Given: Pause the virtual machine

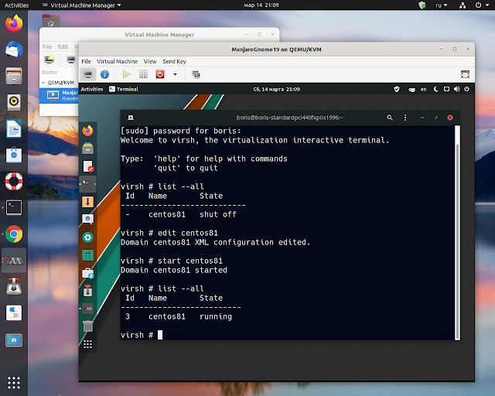Looking at the screenshot, I should [143, 74].
